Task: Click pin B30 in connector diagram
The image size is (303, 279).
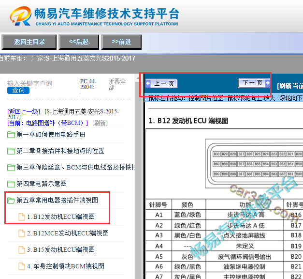Action: 216,154
